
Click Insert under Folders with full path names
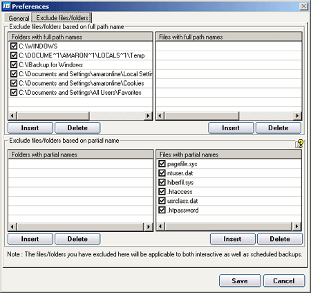coord(30,127)
